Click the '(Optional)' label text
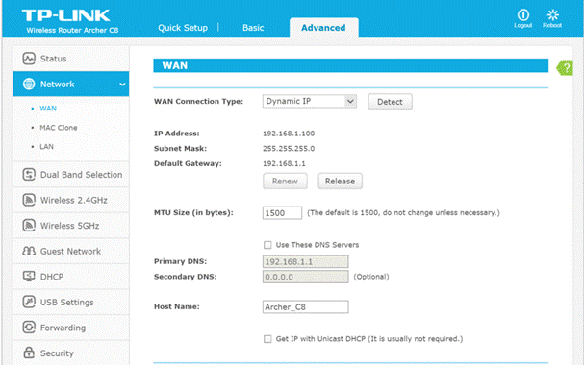Screen dimensions: 584x365 (x=371, y=277)
